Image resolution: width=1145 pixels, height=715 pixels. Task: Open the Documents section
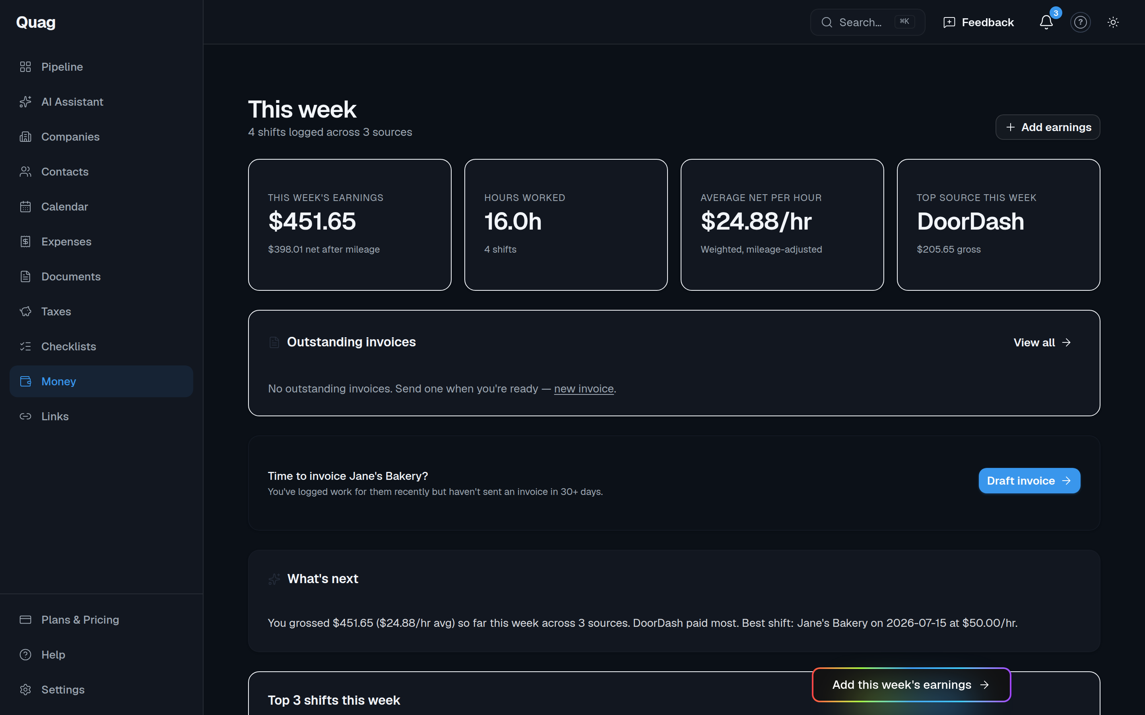(101, 276)
